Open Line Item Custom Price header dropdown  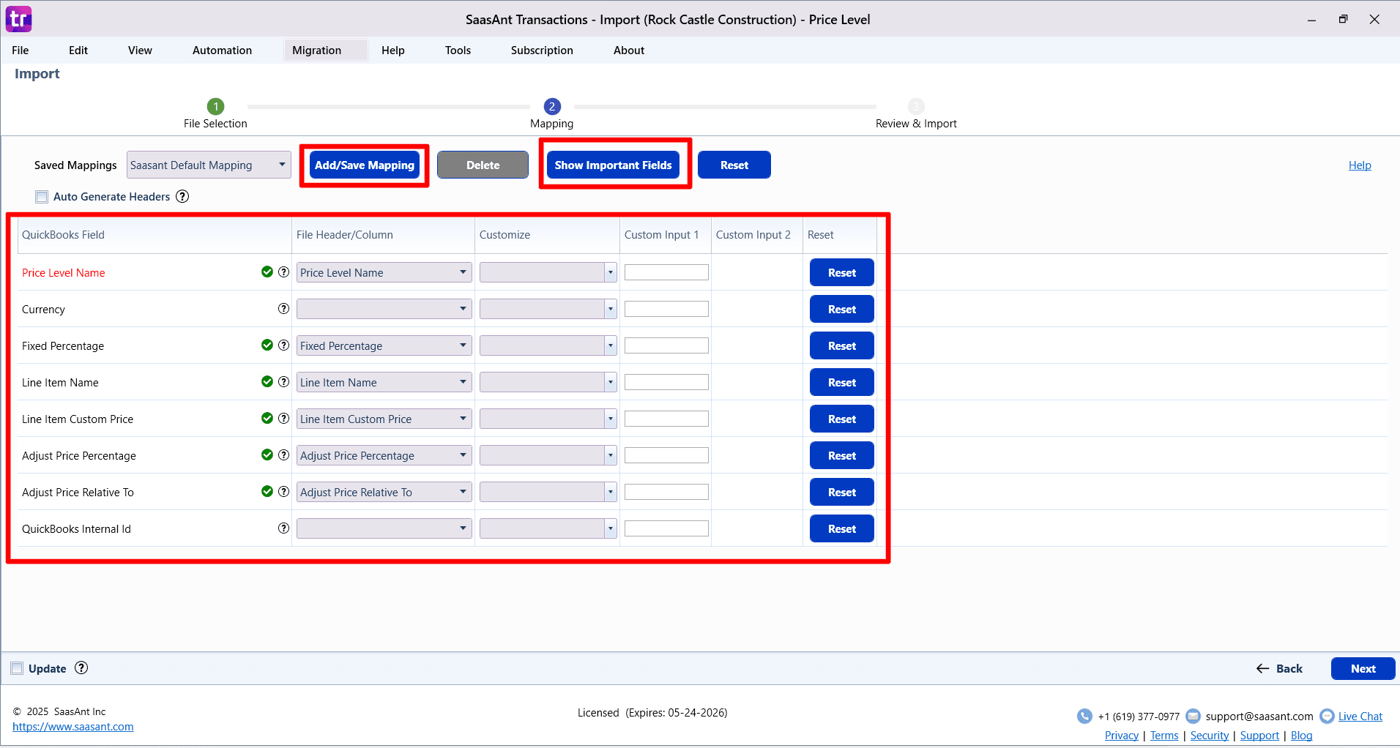pyautogui.click(x=384, y=419)
